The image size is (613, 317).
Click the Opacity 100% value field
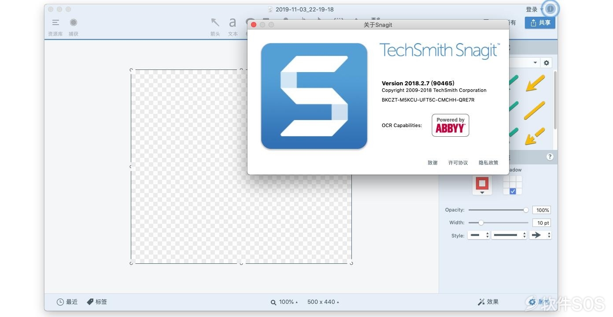[x=542, y=210]
